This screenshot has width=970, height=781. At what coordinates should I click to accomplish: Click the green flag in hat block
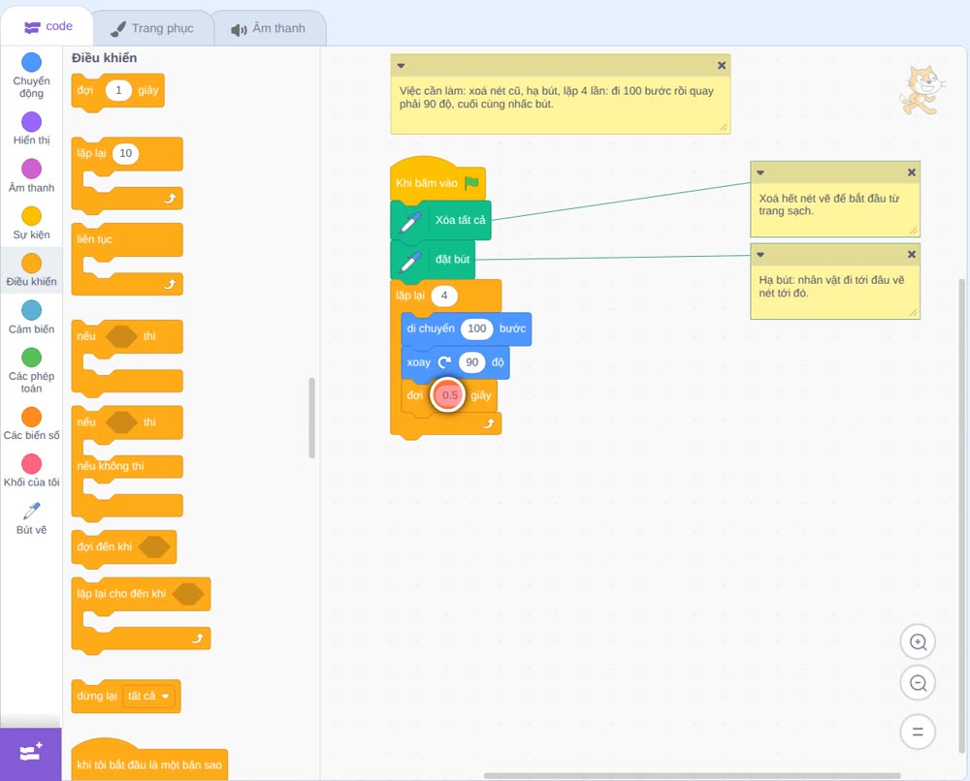pyautogui.click(x=471, y=183)
